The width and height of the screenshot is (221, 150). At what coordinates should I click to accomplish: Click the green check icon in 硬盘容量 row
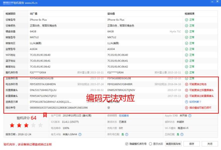click(x=187, y=32)
